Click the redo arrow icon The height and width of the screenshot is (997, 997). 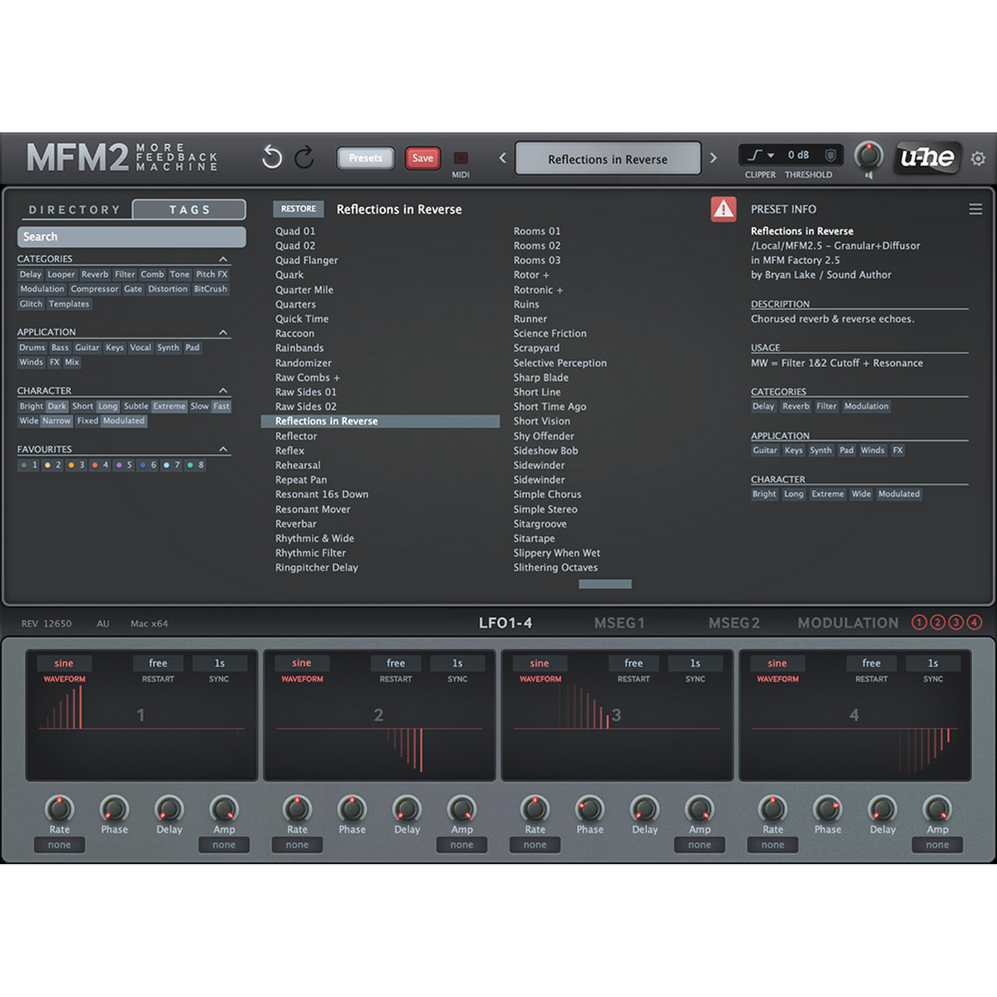click(304, 158)
